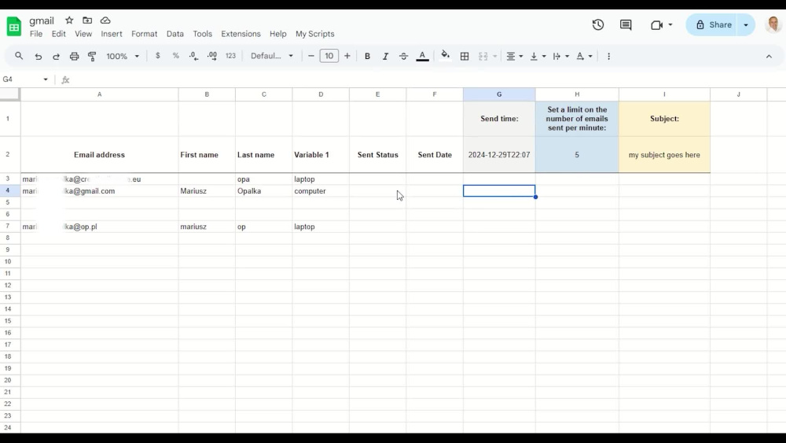Open the search menus magnifier
Viewport: 786px width, 443px height.
point(19,56)
